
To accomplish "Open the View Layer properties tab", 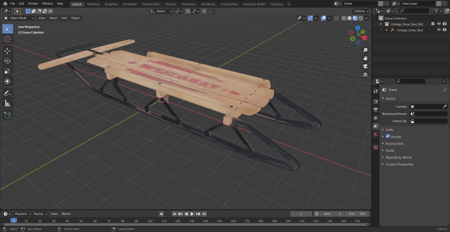I will (x=376, y=118).
